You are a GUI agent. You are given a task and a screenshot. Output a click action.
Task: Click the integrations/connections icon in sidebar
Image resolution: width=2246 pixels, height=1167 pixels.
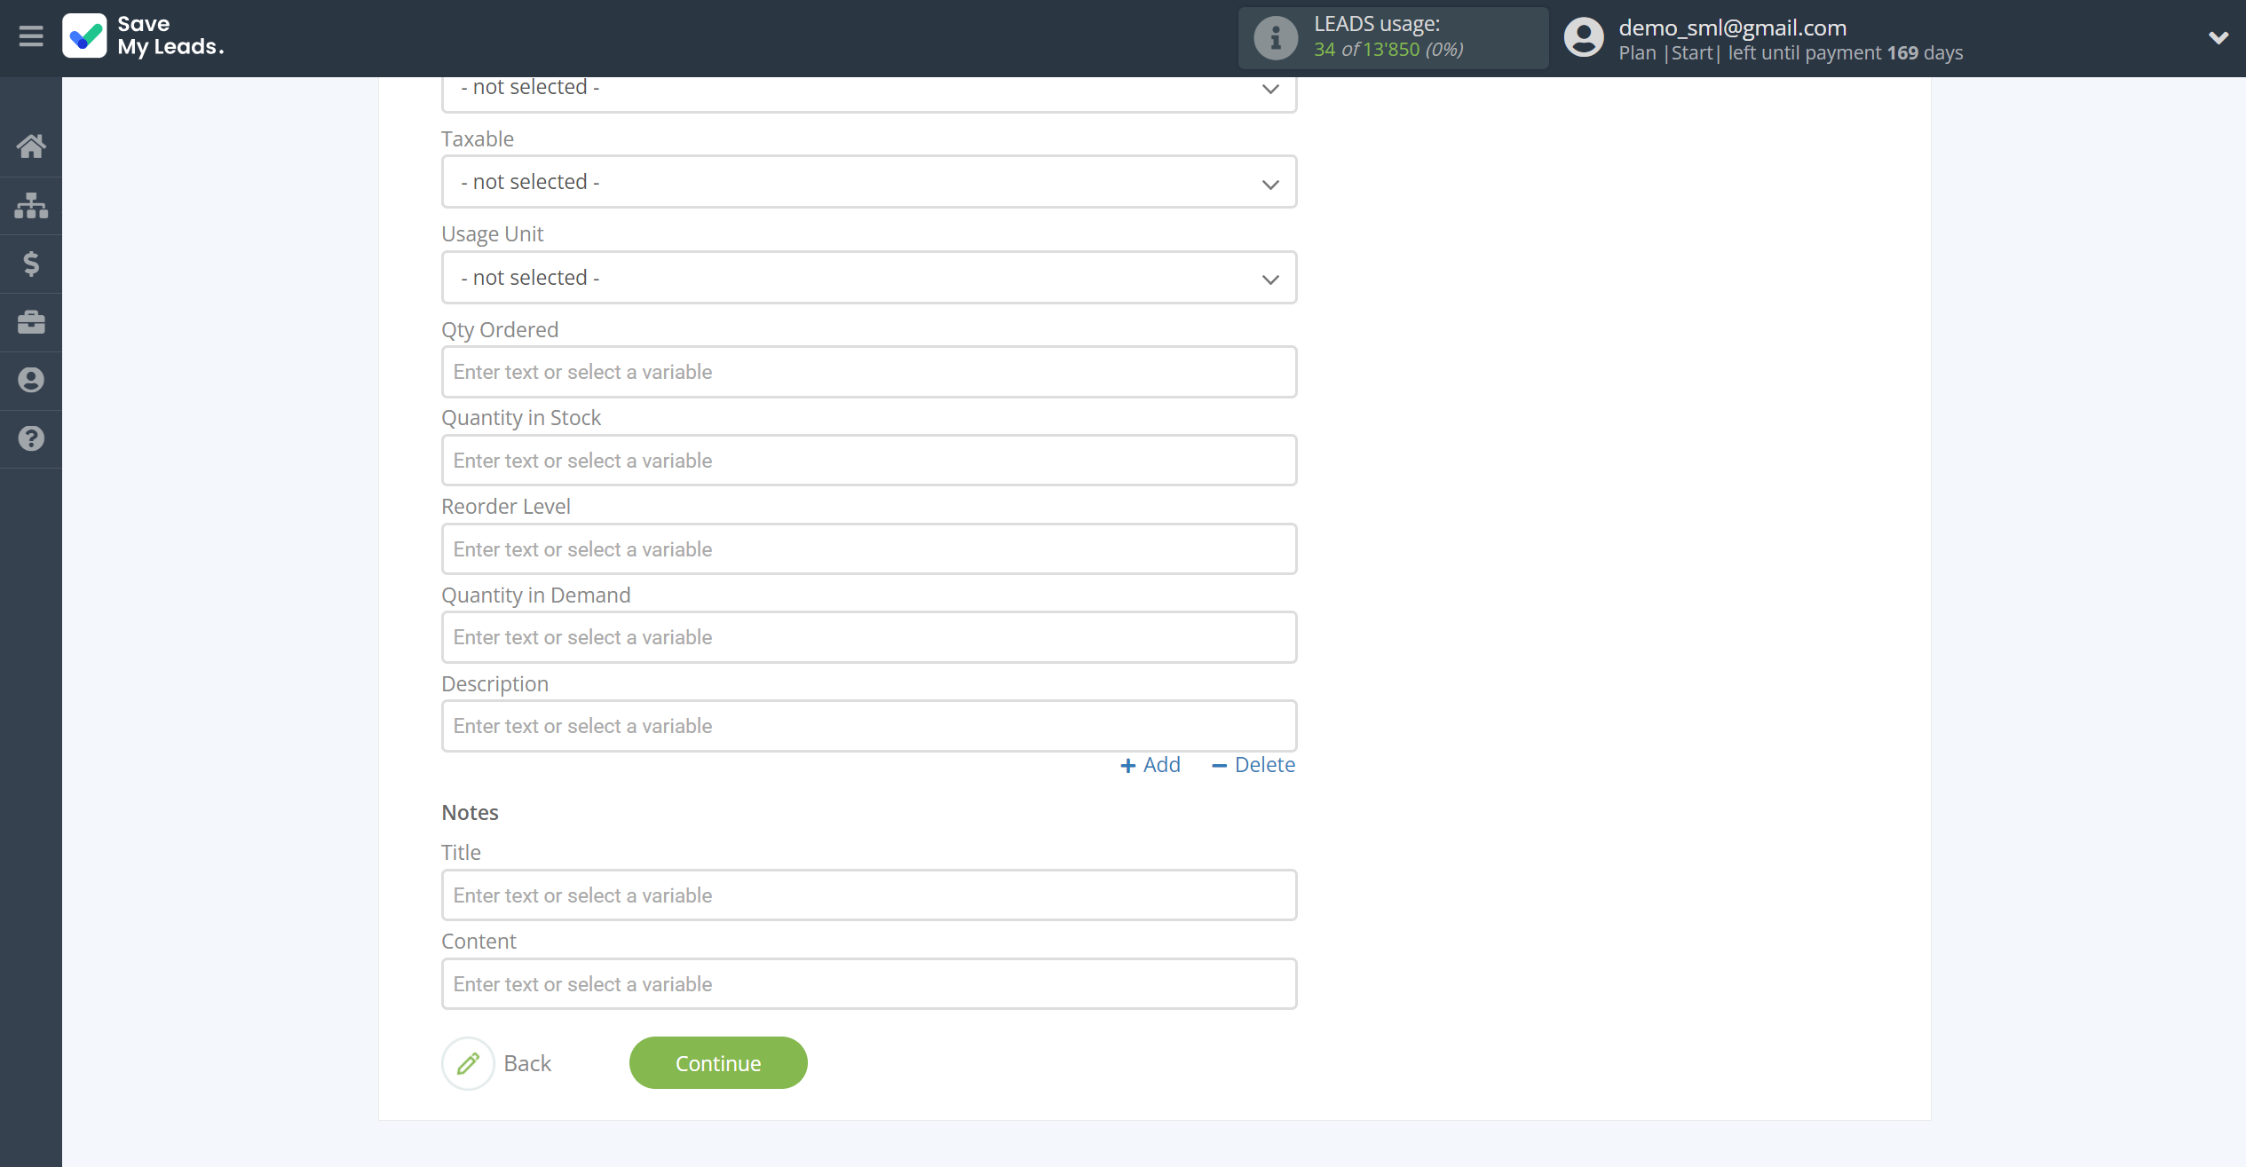coord(31,203)
